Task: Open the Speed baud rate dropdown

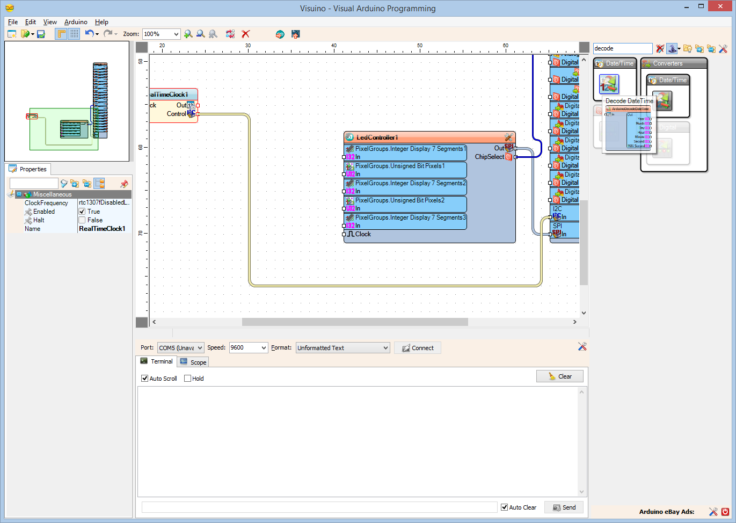Action: [263, 348]
